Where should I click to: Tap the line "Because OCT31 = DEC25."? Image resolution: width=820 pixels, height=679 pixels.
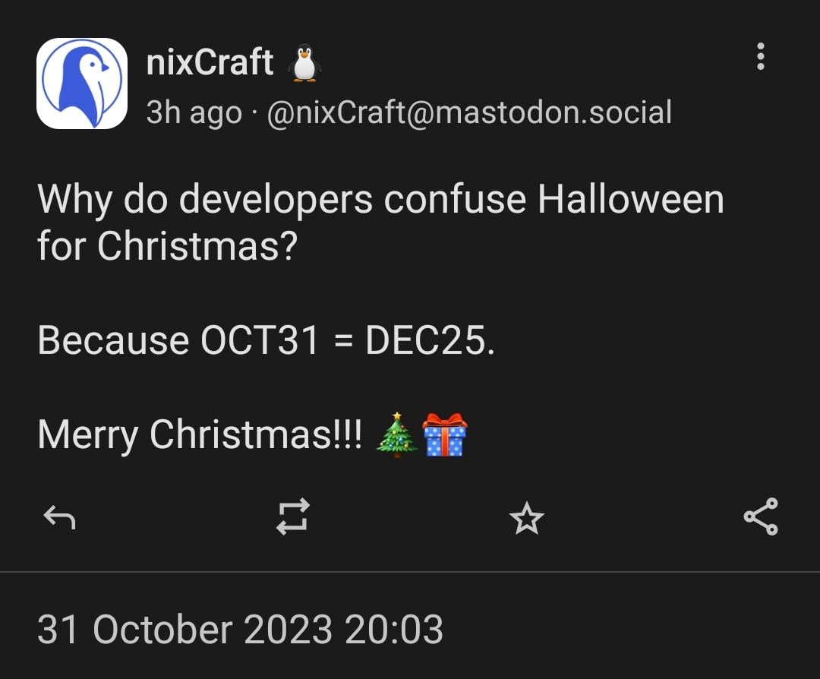point(266,341)
